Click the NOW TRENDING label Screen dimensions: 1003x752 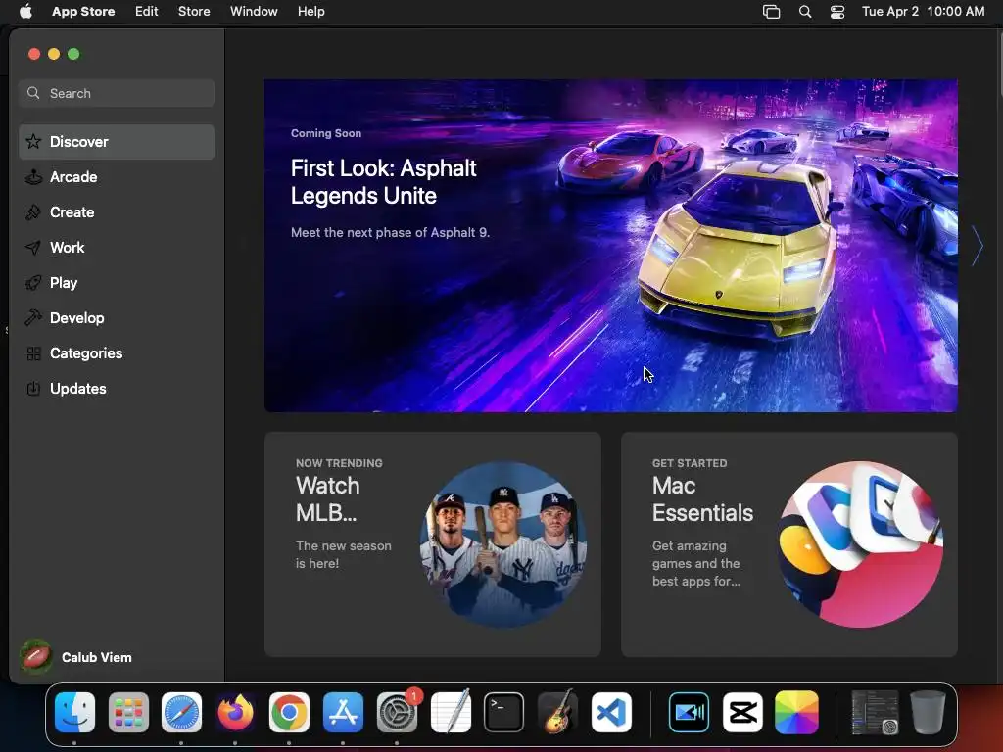point(339,463)
